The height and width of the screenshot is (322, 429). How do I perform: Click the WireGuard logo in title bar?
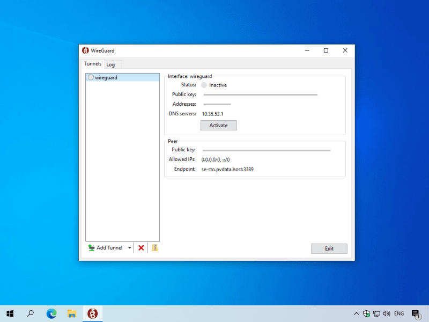click(85, 50)
